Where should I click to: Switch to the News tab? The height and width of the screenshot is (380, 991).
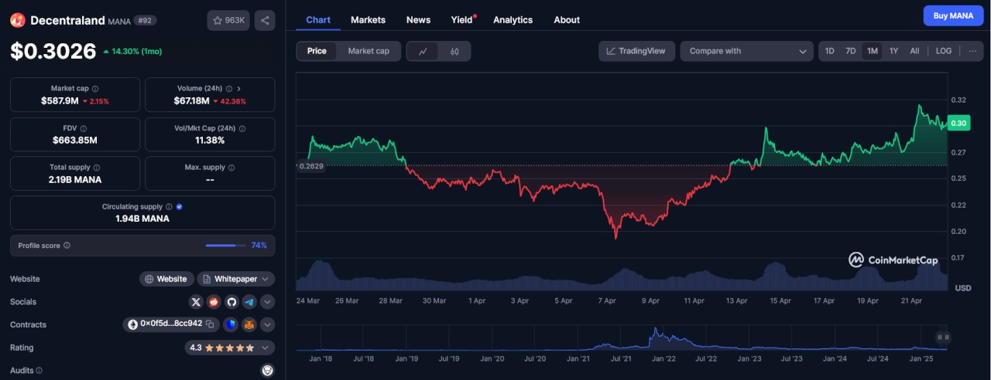click(x=418, y=20)
